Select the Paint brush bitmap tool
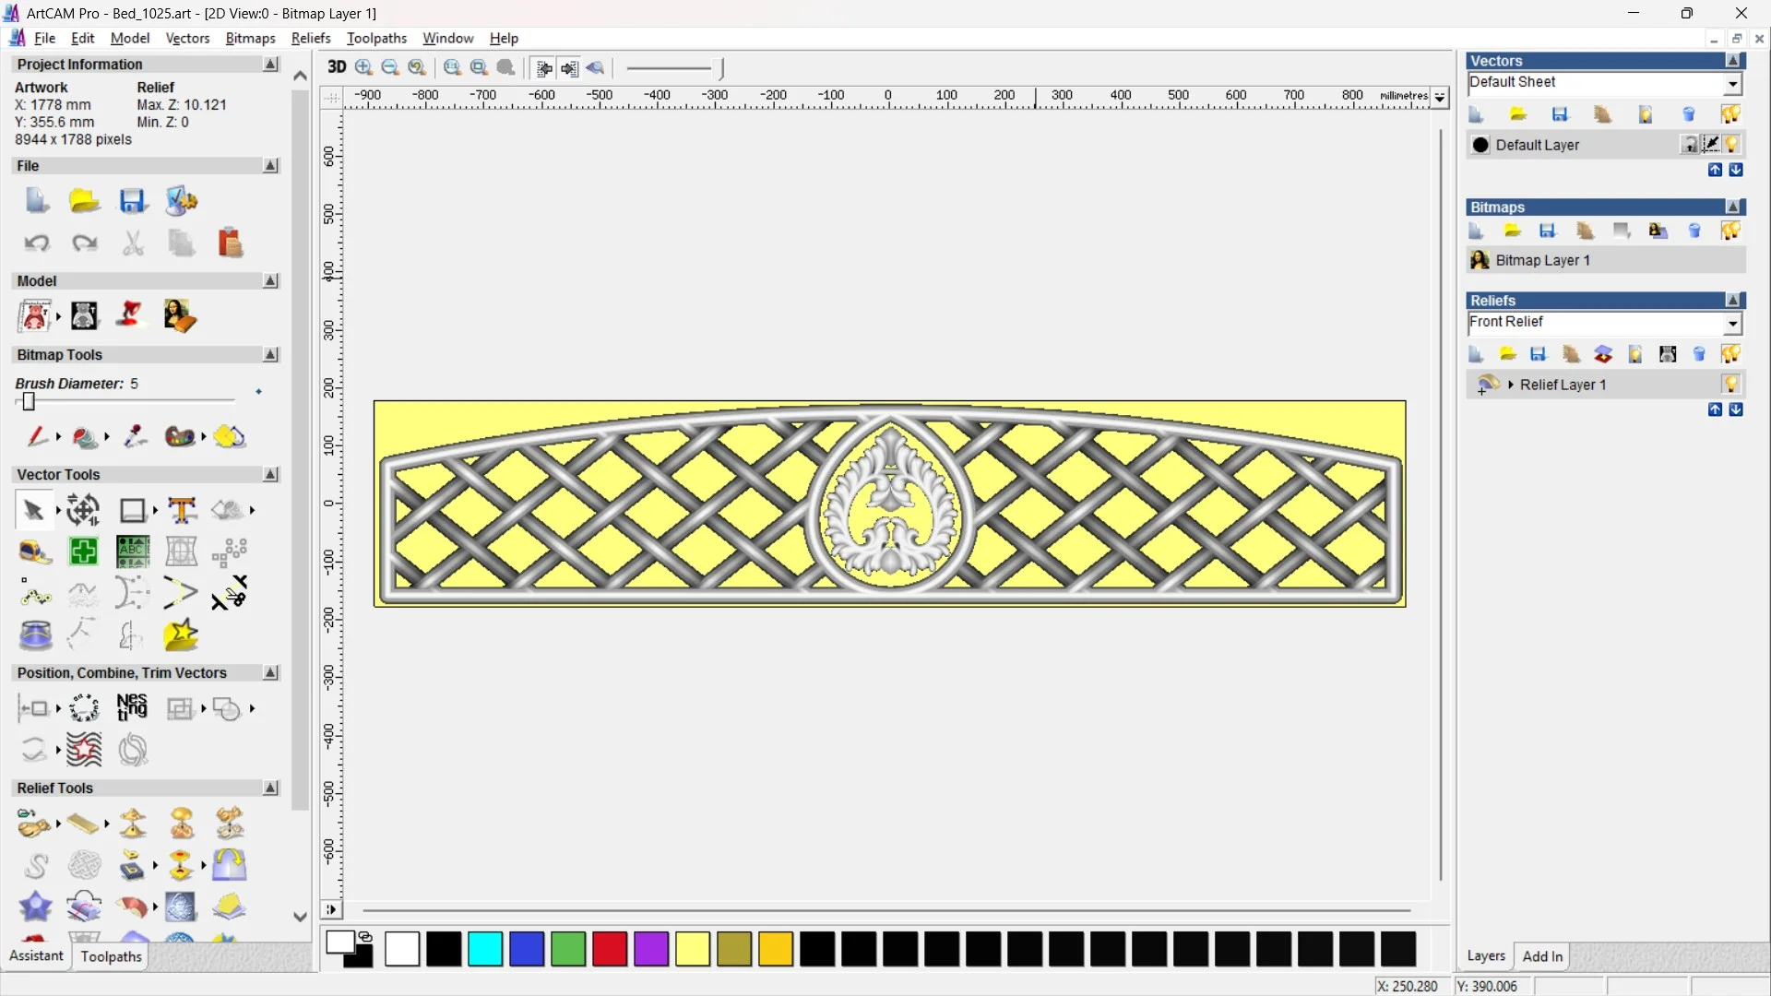Screen dimensions: 1771x996 point(36,436)
